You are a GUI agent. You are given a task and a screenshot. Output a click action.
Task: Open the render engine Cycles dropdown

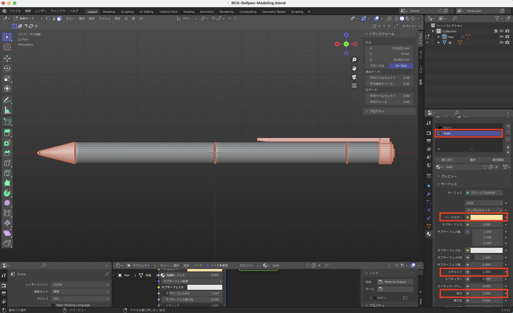81,285
